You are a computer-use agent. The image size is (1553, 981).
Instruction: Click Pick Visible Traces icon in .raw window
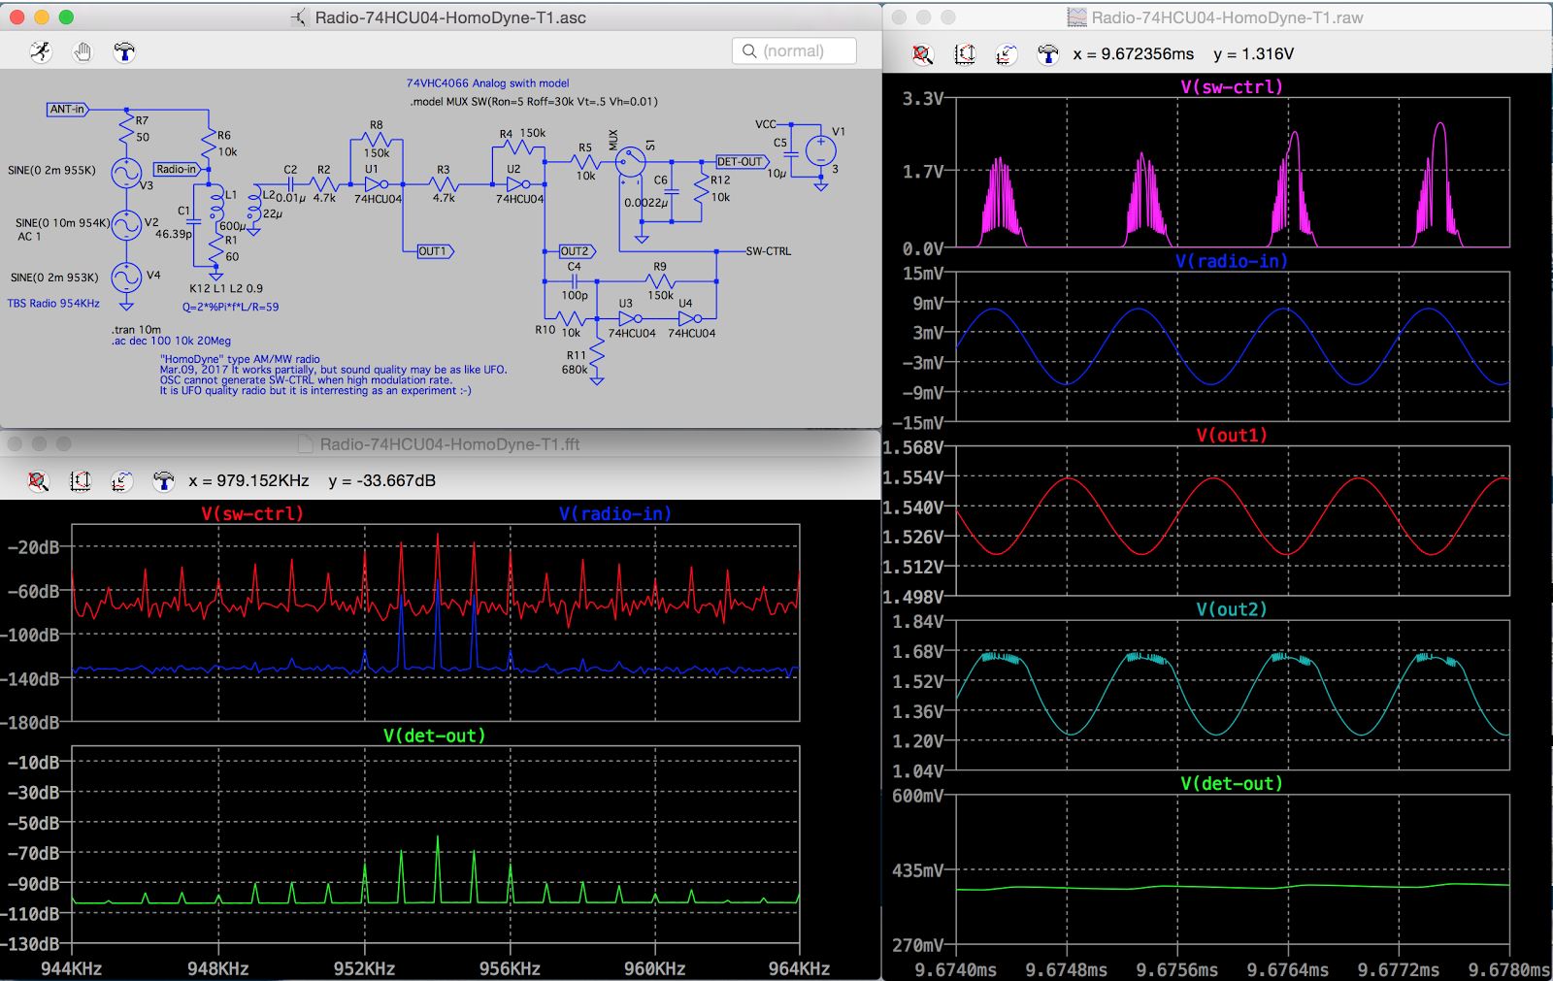(1007, 54)
